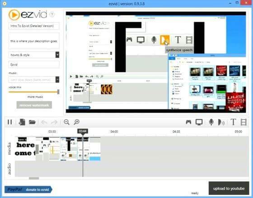Select the 03:44 playhead marker
Viewport: 253px width, 198px height.
pyautogui.click(x=83, y=131)
